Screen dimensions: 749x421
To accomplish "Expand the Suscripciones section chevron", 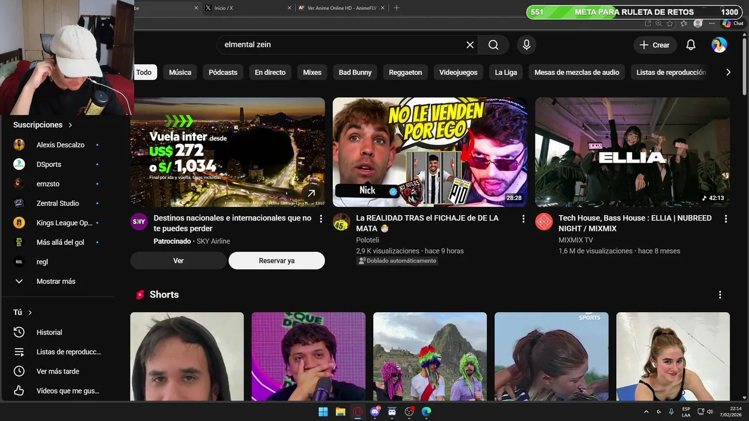I will coord(70,125).
